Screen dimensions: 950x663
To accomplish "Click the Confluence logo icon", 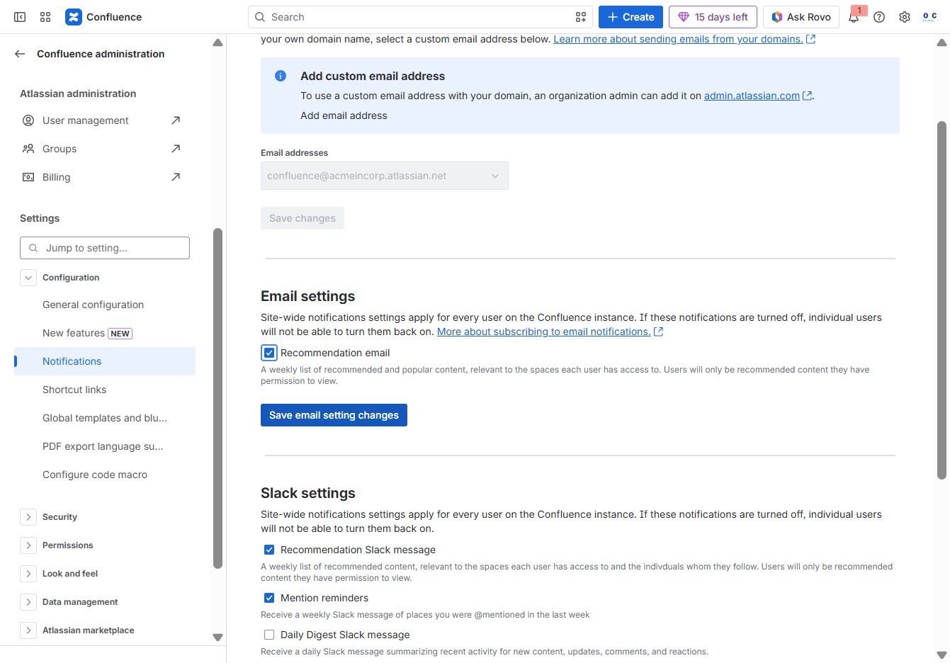I will pos(74,17).
